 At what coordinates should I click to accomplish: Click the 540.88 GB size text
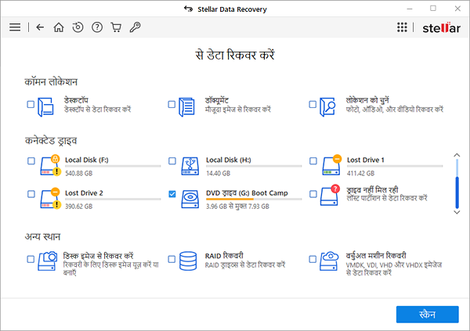[x=79, y=173]
